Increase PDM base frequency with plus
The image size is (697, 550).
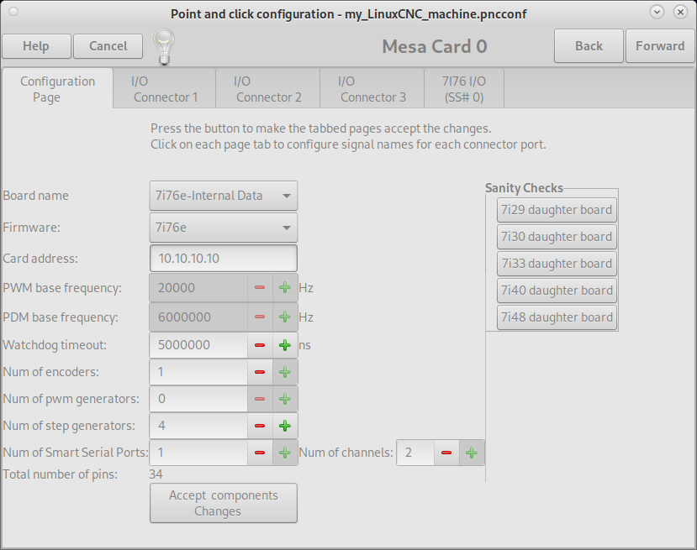pos(285,317)
